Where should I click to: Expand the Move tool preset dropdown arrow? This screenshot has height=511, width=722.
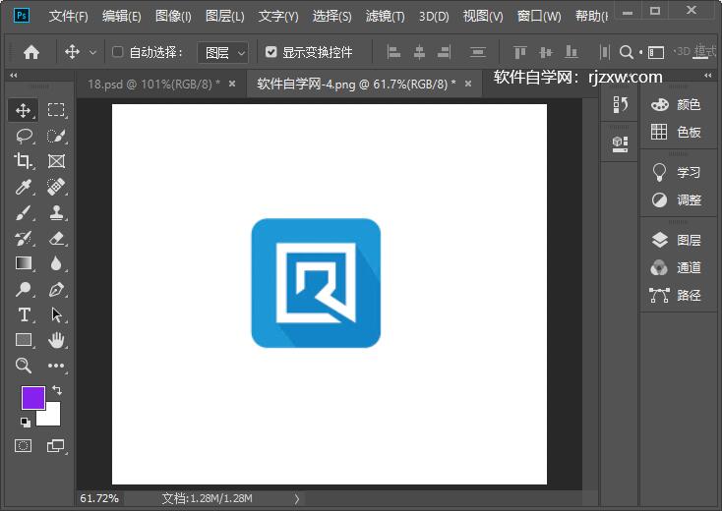click(x=92, y=52)
